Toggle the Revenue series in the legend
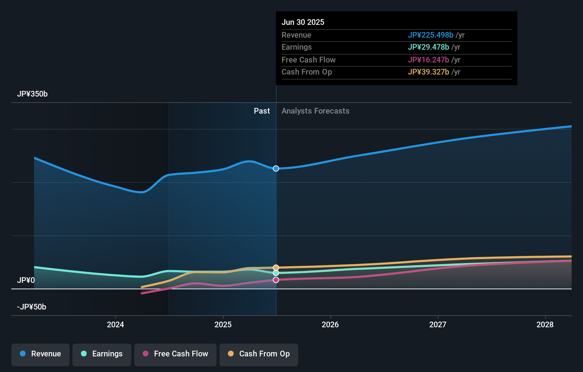 click(40, 355)
